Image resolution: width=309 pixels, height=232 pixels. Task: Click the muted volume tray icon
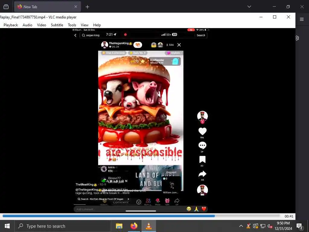270,226
